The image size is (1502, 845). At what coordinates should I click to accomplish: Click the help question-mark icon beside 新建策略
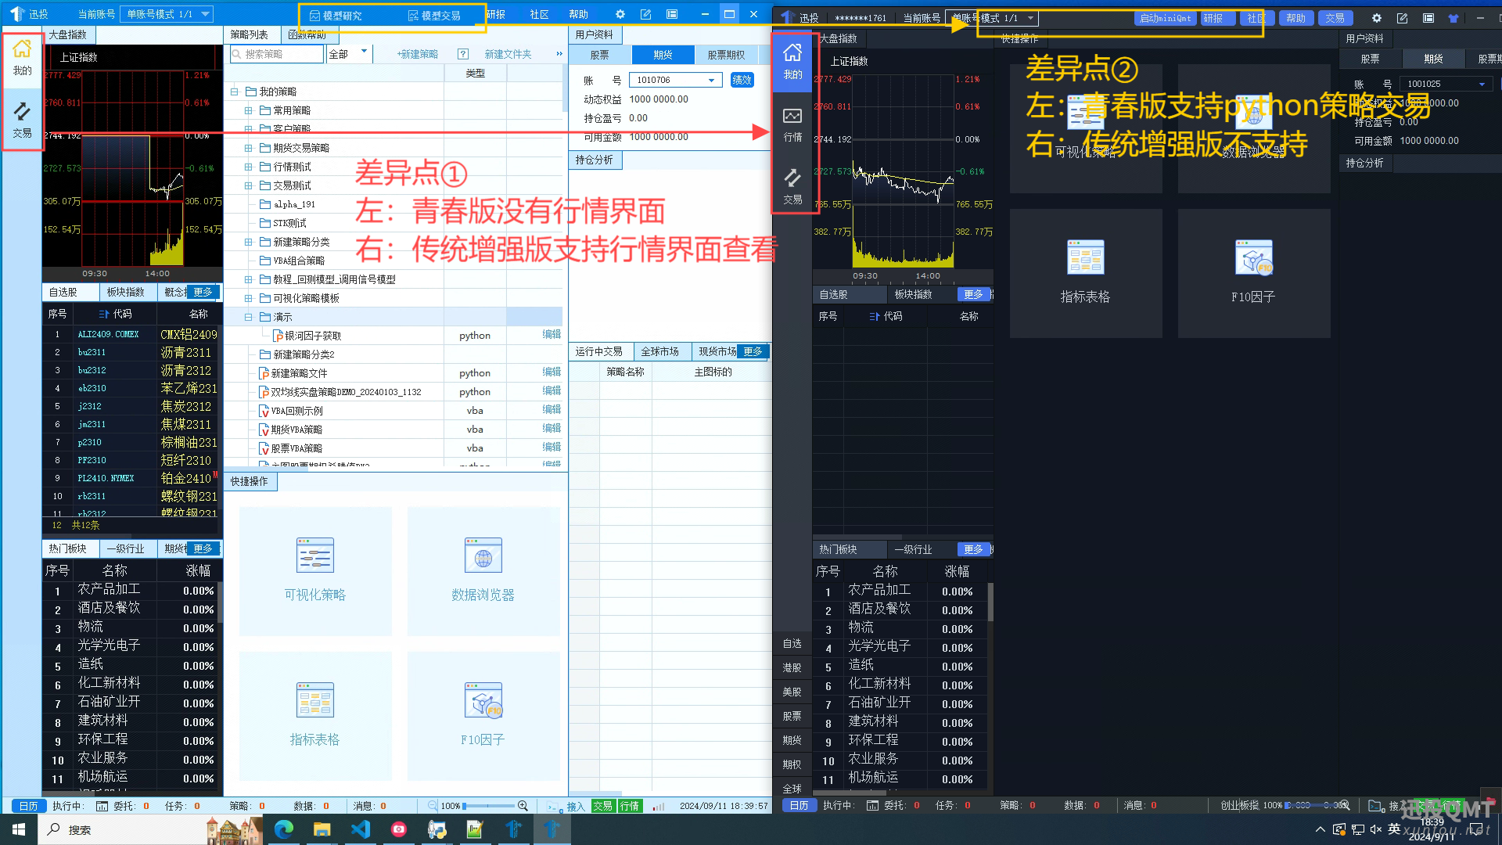tap(463, 54)
